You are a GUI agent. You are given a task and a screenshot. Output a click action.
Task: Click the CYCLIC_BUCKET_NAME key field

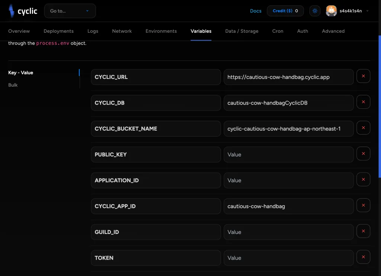coord(156,129)
